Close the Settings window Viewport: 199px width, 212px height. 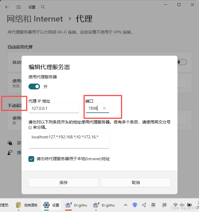192,5
